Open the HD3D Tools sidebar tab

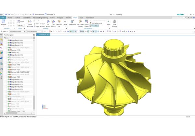click(x=1, y=58)
